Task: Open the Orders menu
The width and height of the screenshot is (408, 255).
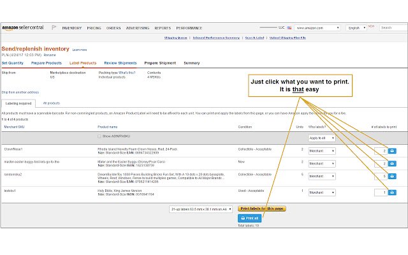Action: [113, 28]
